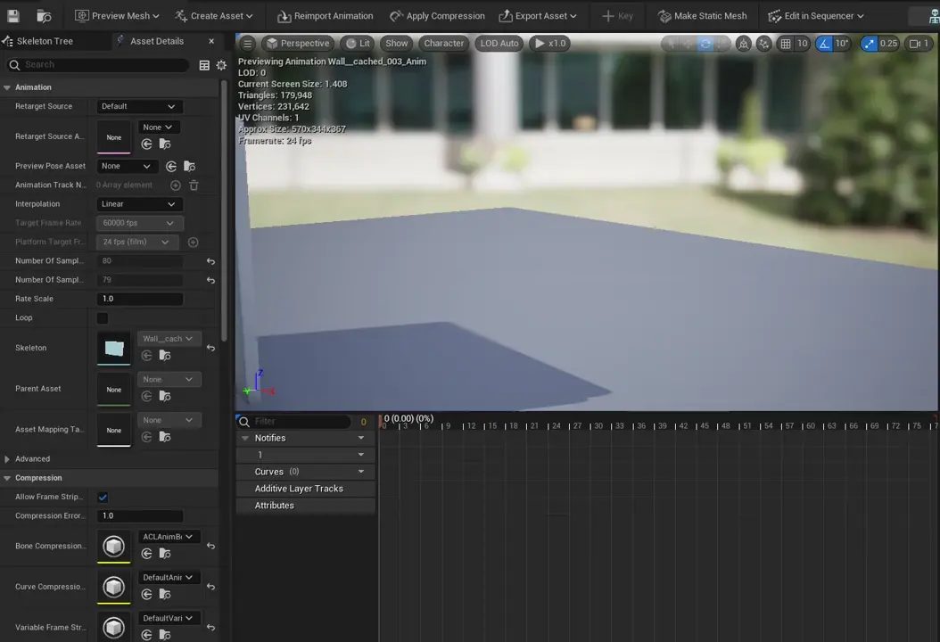Enable the Loop checkbox
Viewport: 940px width, 642px height.
(103, 317)
